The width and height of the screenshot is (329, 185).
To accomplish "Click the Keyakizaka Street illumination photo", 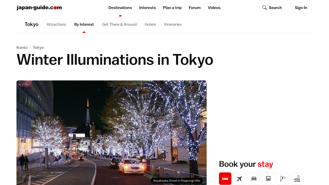I will [112, 133].
